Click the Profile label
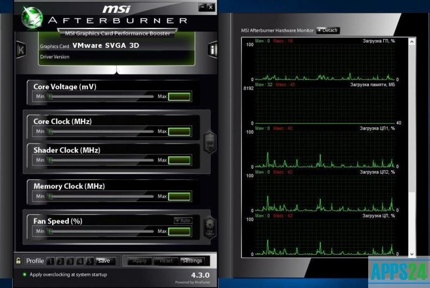The height and width of the screenshot is (288, 430). (35, 261)
